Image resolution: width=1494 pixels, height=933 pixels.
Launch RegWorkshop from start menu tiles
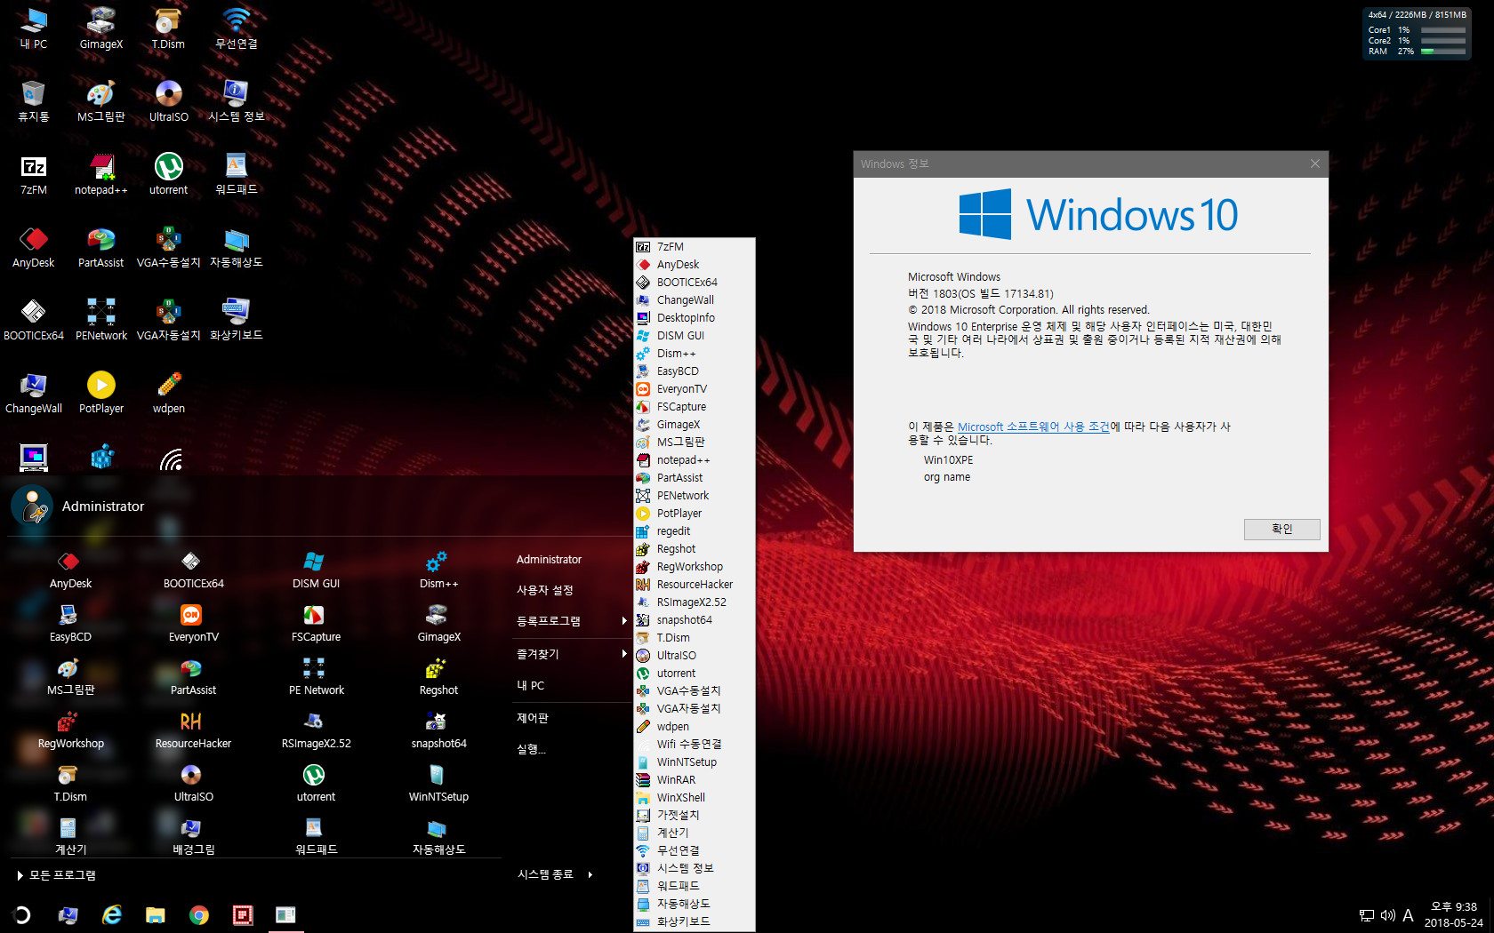coord(70,730)
